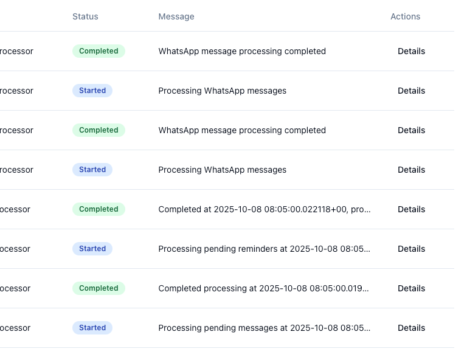Click the Completed badge in the topmost row
Screen dimensions: 467x357
pyautogui.click(x=99, y=51)
